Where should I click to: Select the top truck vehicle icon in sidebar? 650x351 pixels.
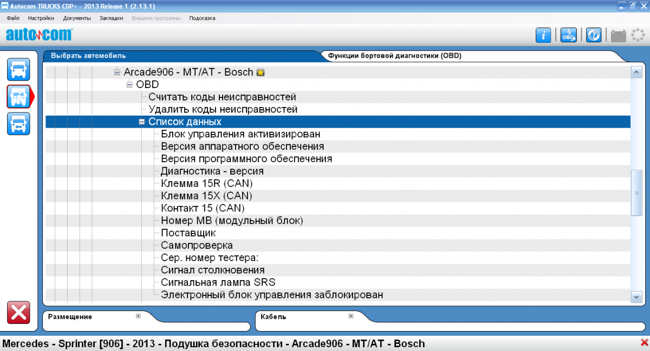pos(18,69)
